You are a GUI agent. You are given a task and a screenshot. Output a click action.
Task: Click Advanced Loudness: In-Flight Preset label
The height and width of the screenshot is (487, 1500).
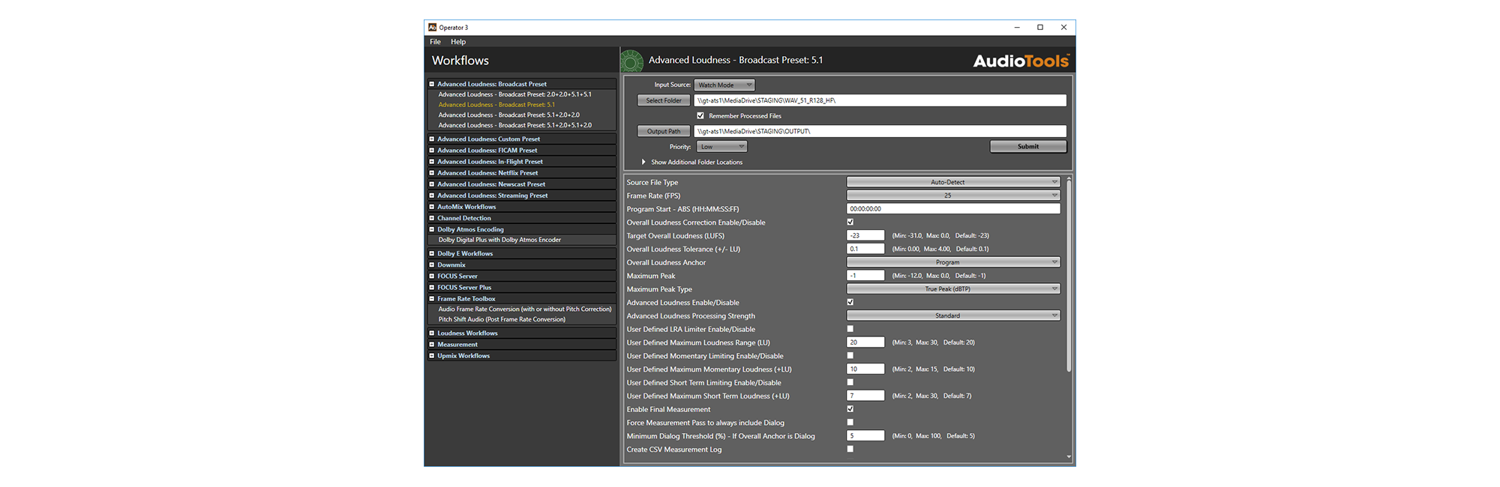[x=490, y=161]
